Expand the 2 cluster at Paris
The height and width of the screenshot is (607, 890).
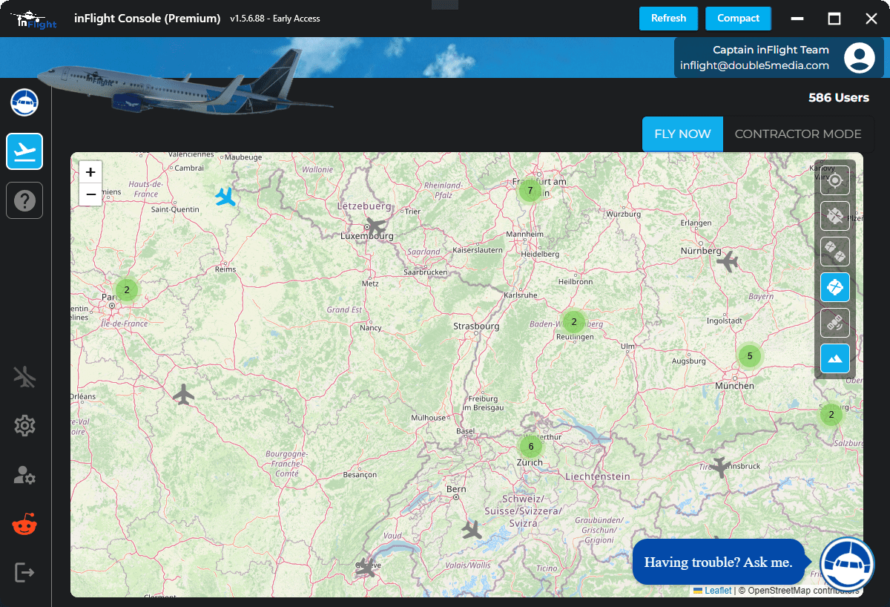127,290
